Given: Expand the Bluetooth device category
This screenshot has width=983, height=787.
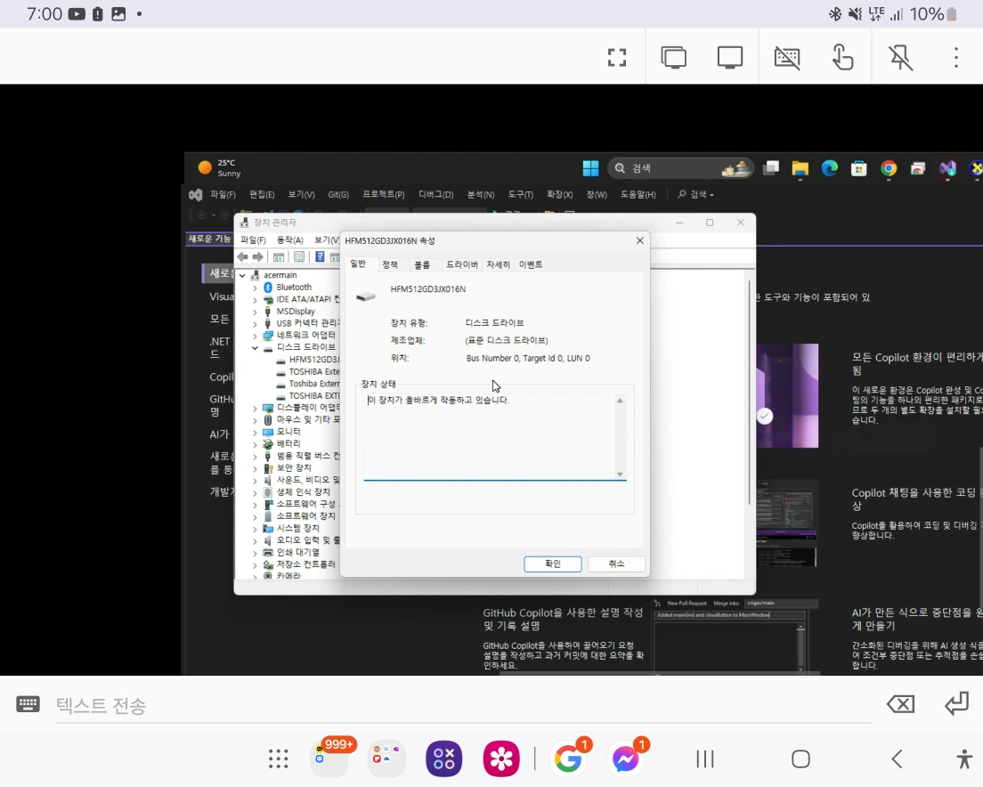Looking at the screenshot, I should 255,288.
